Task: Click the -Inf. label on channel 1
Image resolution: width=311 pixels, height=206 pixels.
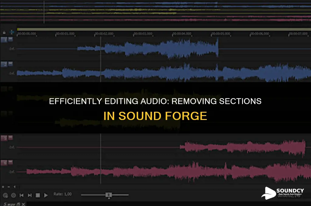Action: pos(12,49)
